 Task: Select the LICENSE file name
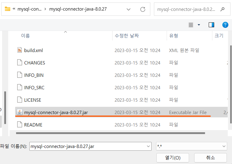(33, 100)
